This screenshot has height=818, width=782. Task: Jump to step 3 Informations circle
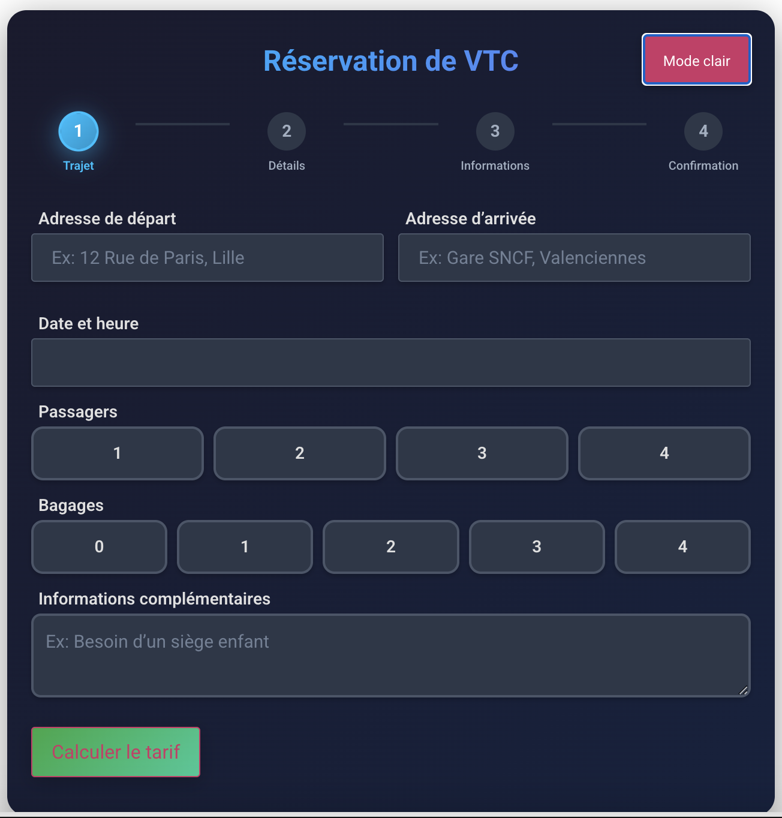(x=495, y=131)
